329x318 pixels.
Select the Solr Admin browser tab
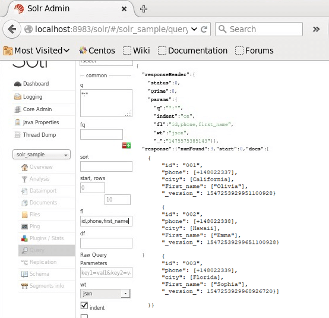(70, 9)
